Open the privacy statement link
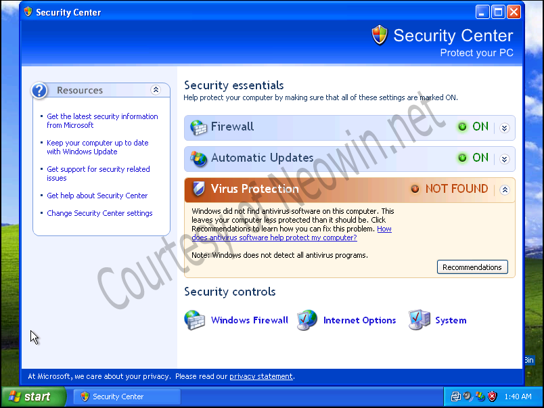 pyautogui.click(x=261, y=376)
